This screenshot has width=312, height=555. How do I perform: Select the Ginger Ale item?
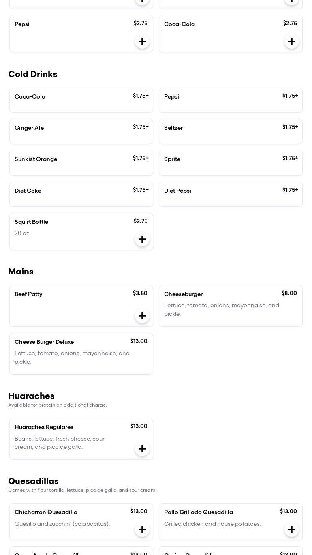point(81,131)
